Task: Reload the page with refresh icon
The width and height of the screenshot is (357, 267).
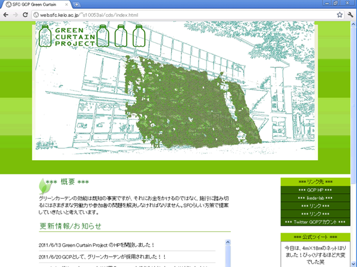Action: 25,15
